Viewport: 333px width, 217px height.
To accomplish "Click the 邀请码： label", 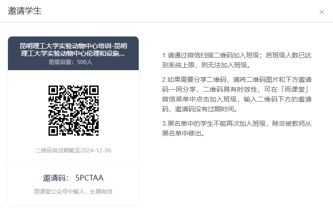I will 56,178.
